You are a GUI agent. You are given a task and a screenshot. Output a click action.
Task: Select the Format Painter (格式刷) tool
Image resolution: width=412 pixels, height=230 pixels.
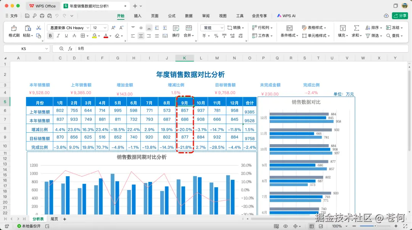point(14,31)
